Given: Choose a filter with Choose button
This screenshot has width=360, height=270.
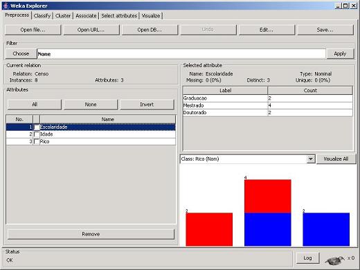Looking at the screenshot, I should pyautogui.click(x=21, y=53).
